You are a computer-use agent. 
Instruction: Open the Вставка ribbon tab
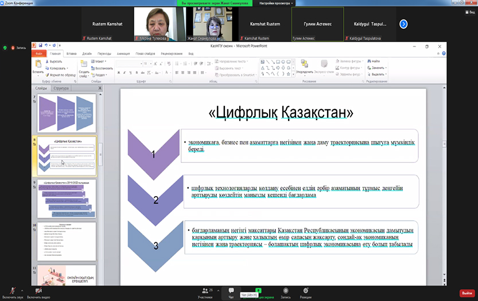point(71,53)
